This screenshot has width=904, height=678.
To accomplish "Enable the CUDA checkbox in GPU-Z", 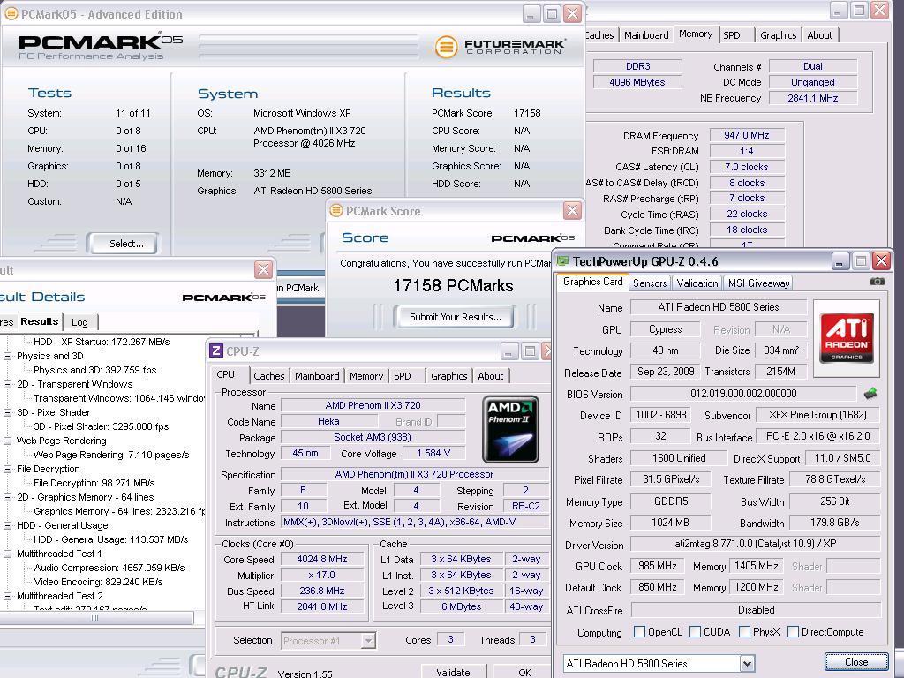I will tap(696, 632).
